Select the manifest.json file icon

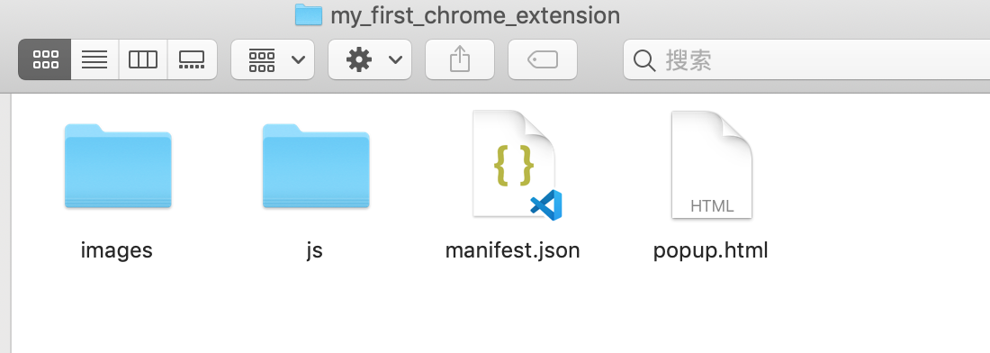pyautogui.click(x=516, y=165)
